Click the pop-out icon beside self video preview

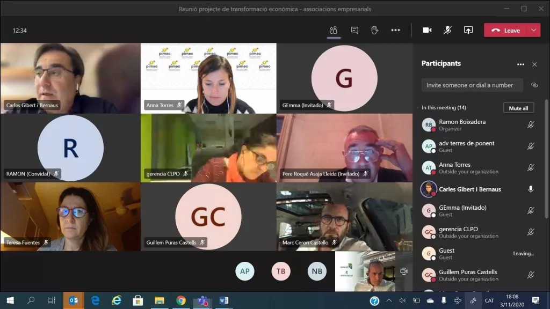(404, 271)
